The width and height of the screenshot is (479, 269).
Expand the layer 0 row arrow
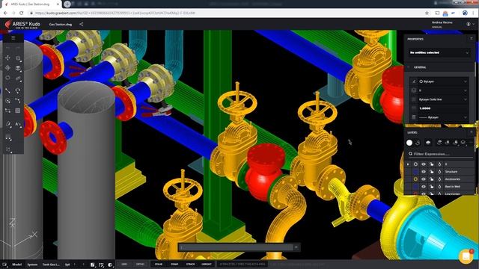[x=408, y=164]
